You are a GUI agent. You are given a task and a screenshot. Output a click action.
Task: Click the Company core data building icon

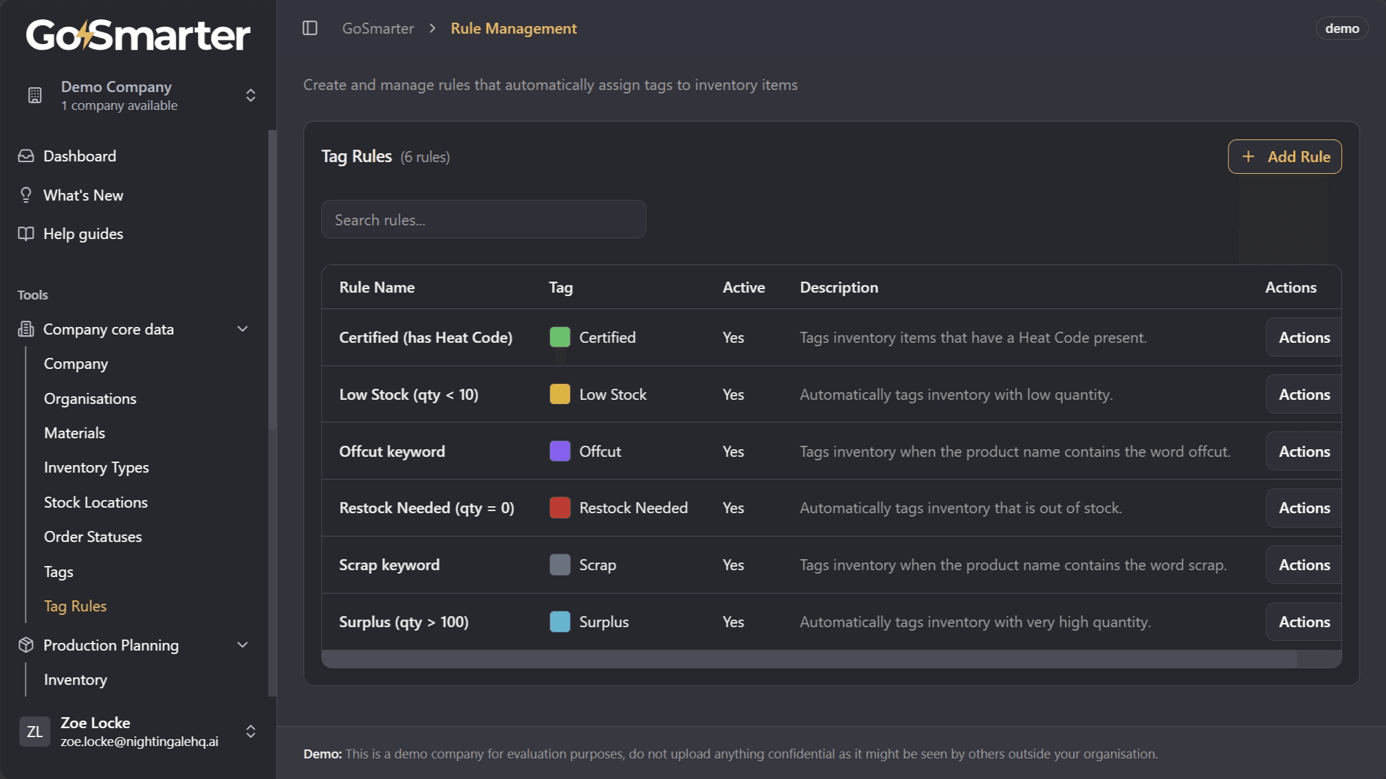[25, 329]
